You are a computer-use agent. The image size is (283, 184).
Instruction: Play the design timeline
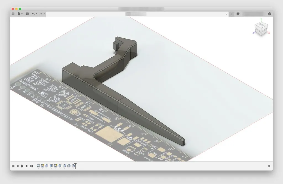[22, 166]
